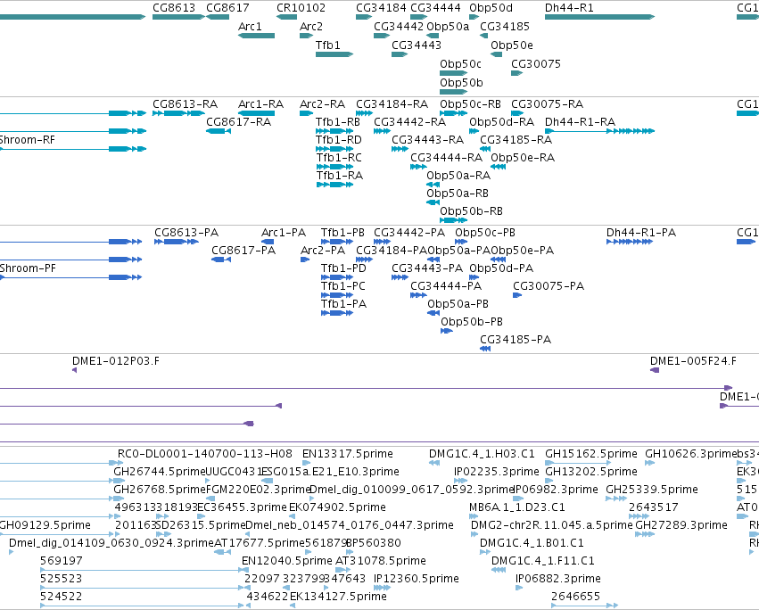This screenshot has width=759, height=610.
Task: Click the GH25339.5prime EST label
Action: pyautogui.click(x=652, y=490)
